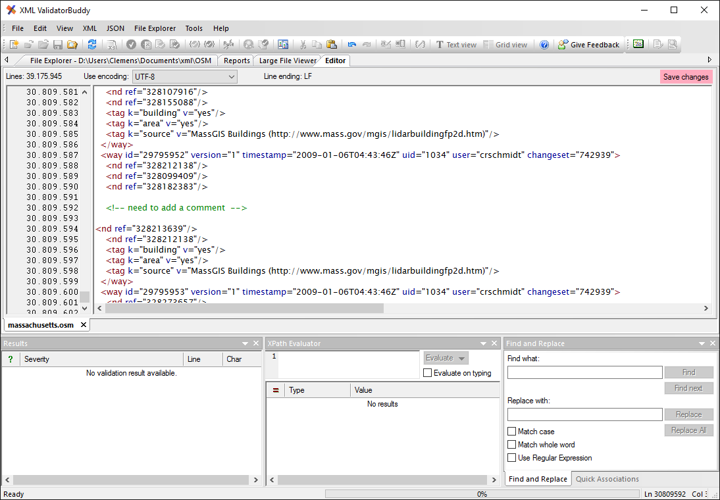The width and height of the screenshot is (720, 500).
Task: Open the Tools menu
Action: (193, 28)
